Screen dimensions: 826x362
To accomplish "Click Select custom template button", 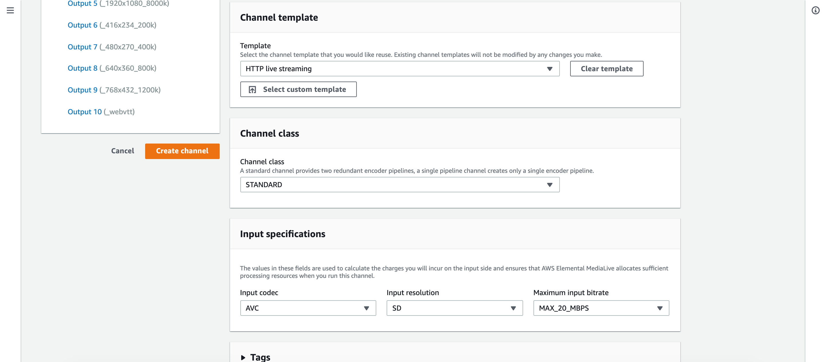I will 298,89.
